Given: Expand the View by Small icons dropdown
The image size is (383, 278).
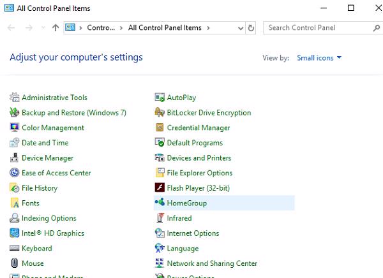Looking at the screenshot, I should click(x=319, y=58).
